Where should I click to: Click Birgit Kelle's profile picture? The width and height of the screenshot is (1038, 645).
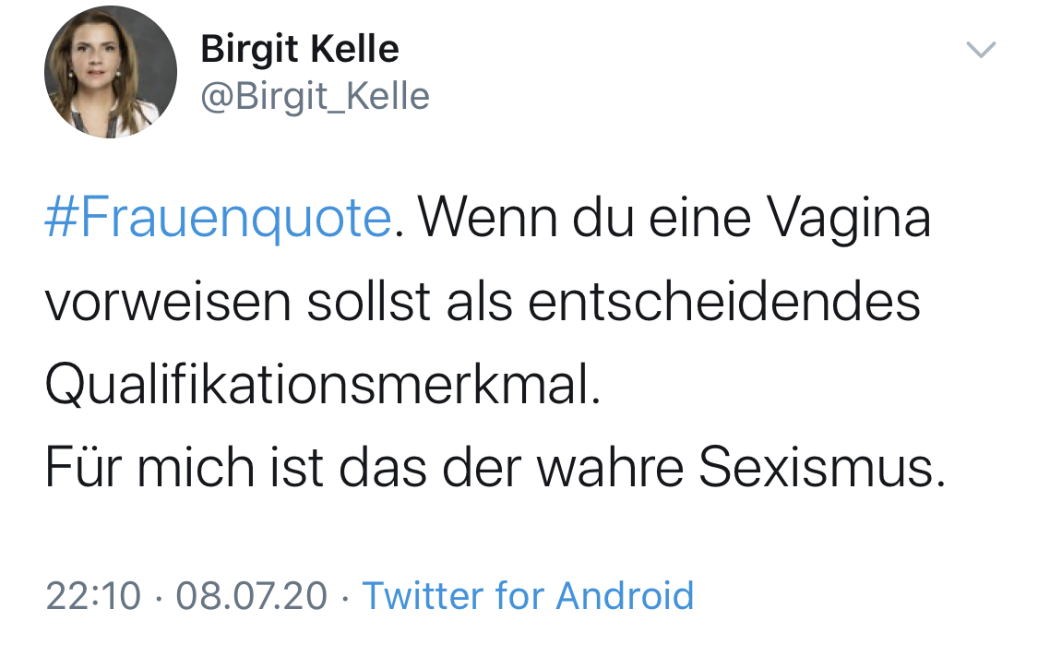[111, 72]
